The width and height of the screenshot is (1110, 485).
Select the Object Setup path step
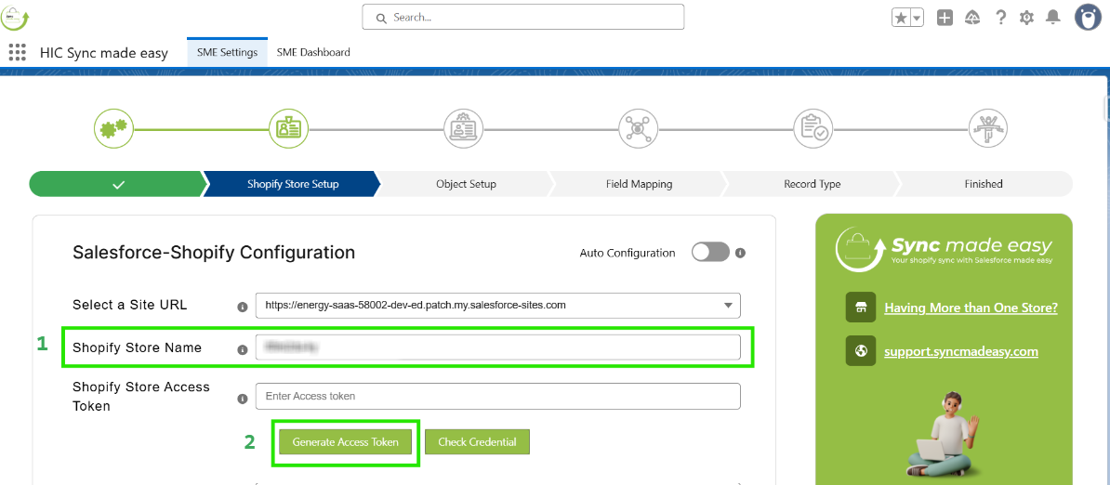pyautogui.click(x=466, y=184)
